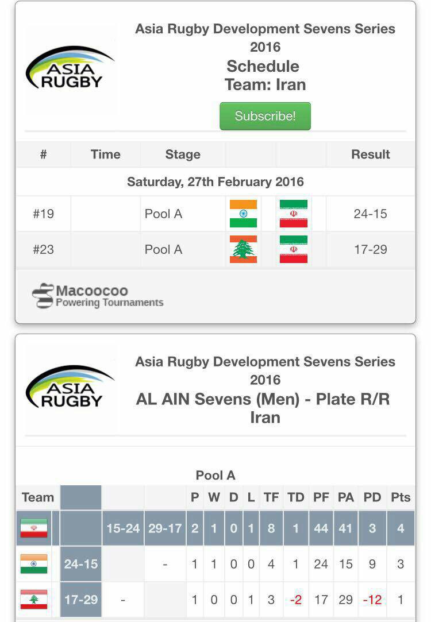Click the Result column header
This screenshot has width=431, height=622.
coord(370,154)
